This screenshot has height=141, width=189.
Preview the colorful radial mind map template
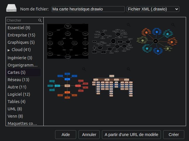point(173,25)
